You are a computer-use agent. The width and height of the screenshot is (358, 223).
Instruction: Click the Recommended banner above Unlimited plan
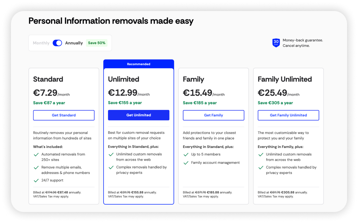click(139, 64)
